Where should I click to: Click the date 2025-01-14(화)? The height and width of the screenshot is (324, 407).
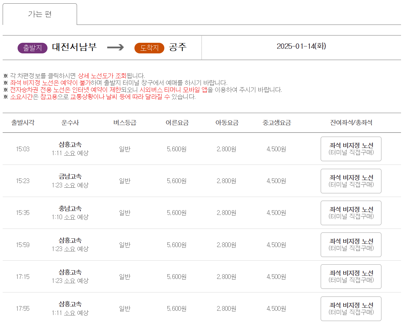pyautogui.click(x=301, y=46)
